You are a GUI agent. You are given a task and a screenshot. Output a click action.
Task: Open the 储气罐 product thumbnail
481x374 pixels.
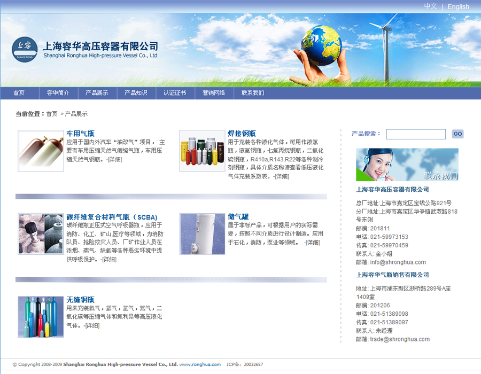[202, 234]
